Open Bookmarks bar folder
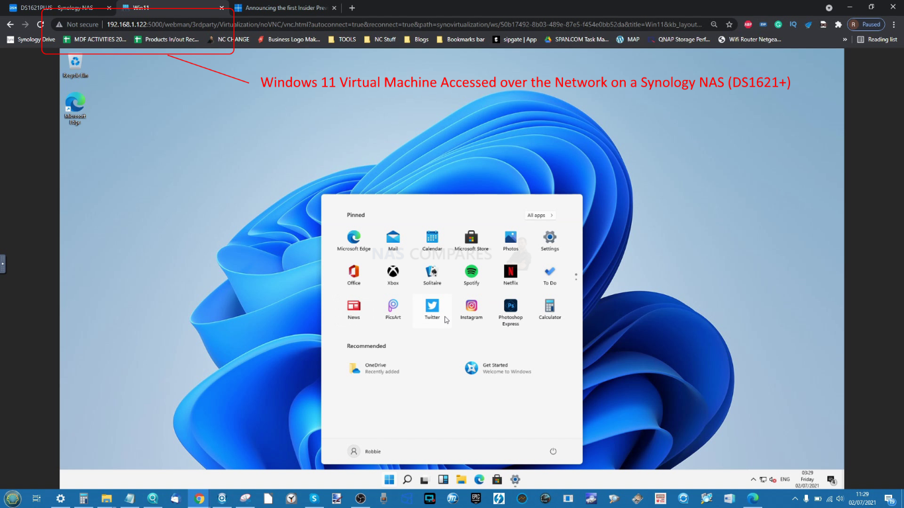 (460, 39)
